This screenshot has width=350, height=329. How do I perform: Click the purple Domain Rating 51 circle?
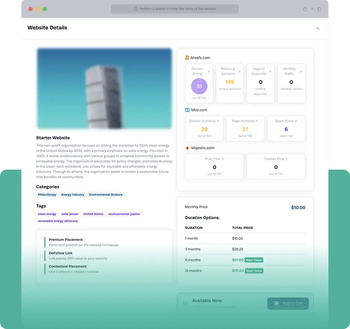point(199,86)
